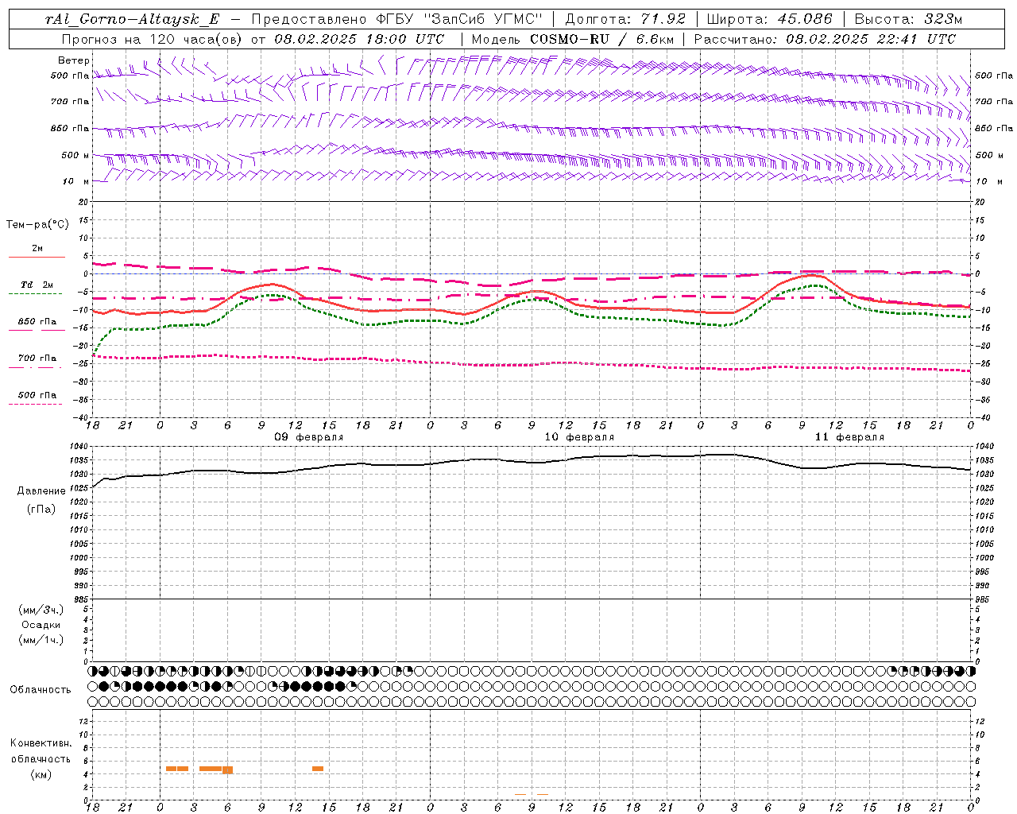Click the (мм/1ч.) precipitation unit label
The image size is (1017, 814).
pos(41,640)
